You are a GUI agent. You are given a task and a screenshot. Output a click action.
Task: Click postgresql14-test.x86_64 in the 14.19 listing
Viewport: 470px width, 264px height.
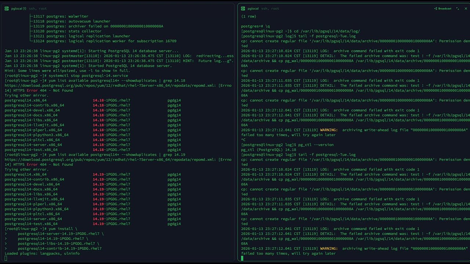tap(31, 224)
